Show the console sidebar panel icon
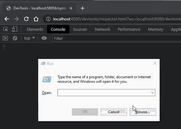 click(5, 38)
